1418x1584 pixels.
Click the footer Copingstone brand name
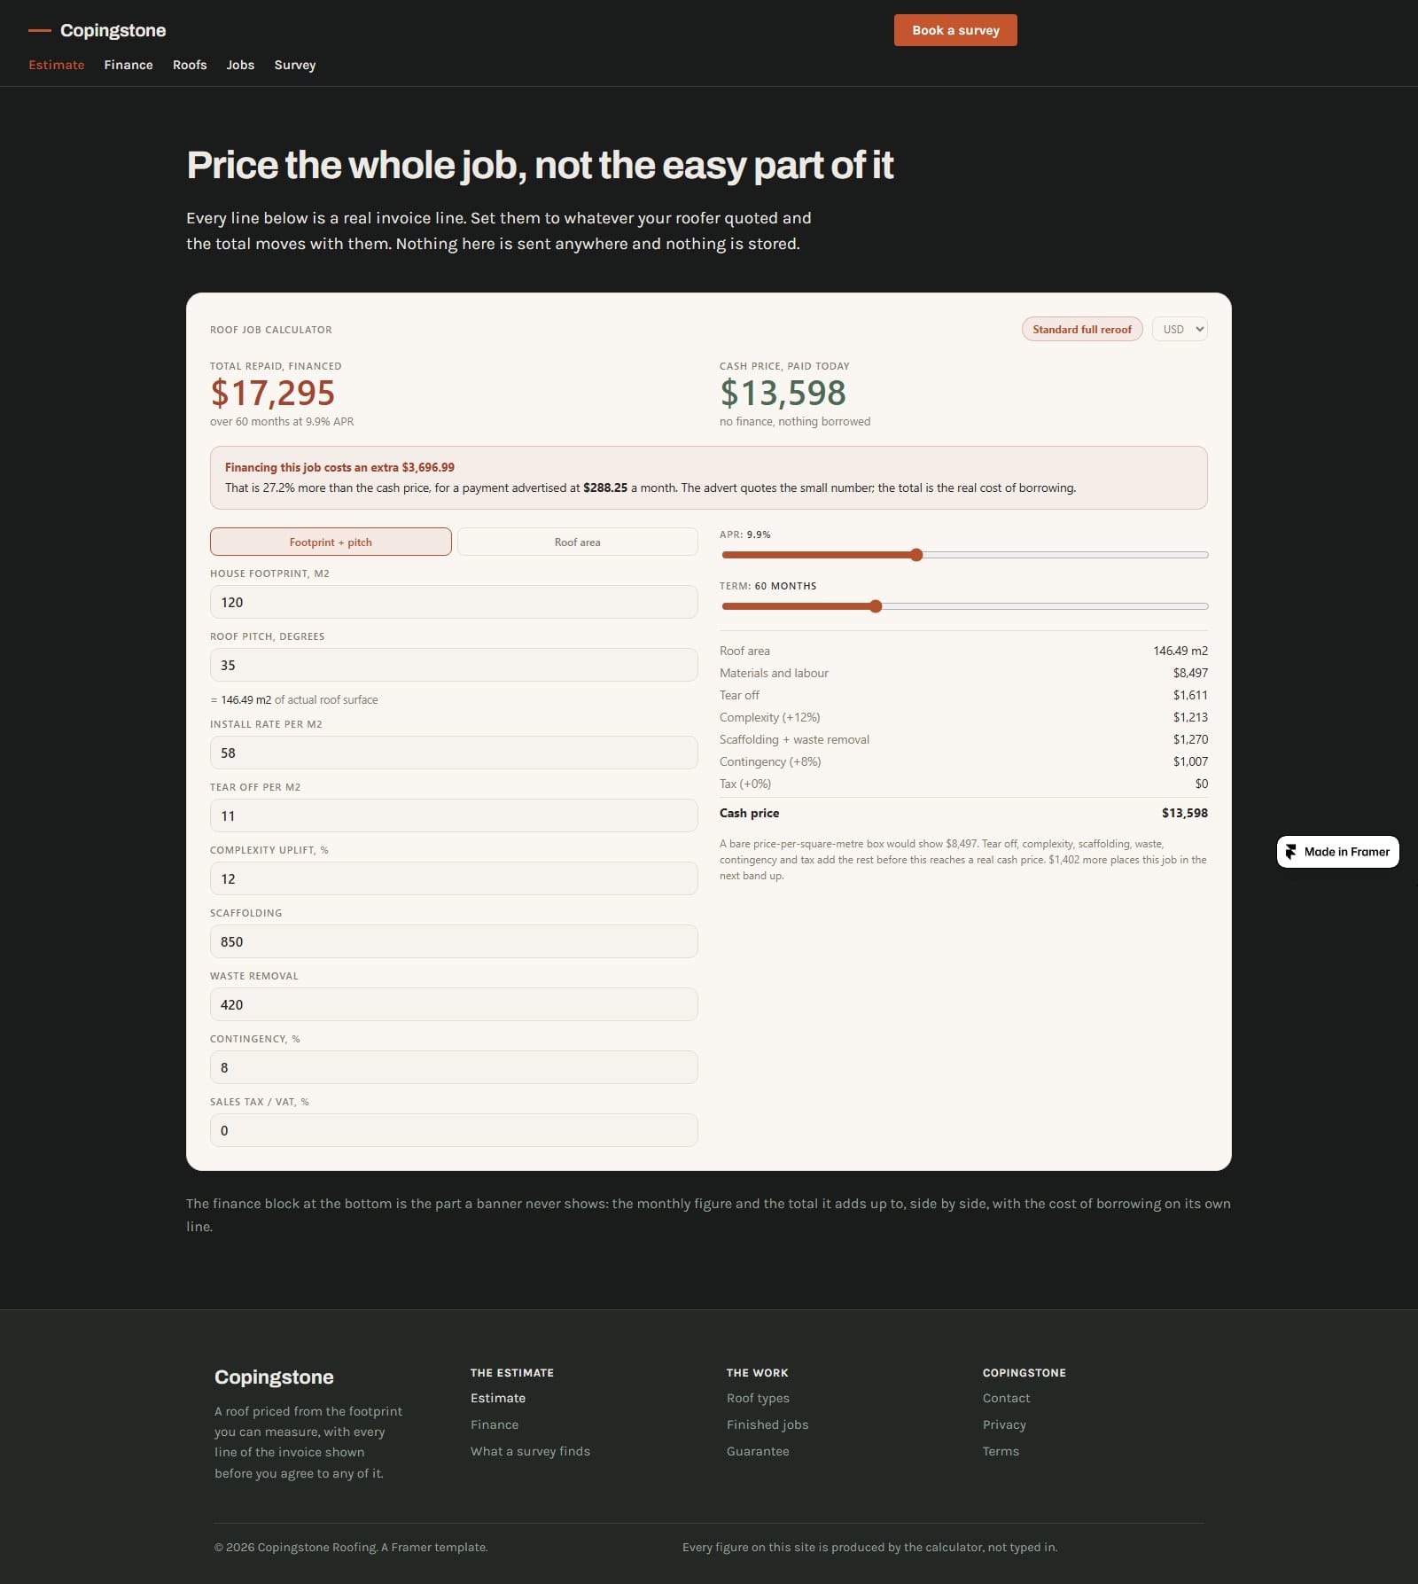(x=274, y=1377)
